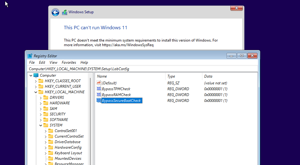Click the SOFTWARE folder icon

tap(46, 120)
